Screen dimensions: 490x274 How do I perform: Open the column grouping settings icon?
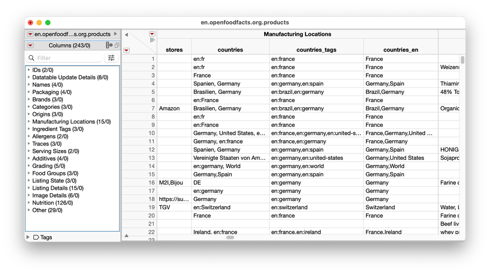point(109,45)
